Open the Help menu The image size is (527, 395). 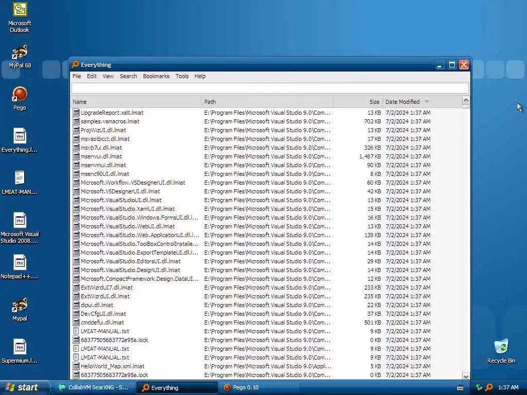(200, 76)
